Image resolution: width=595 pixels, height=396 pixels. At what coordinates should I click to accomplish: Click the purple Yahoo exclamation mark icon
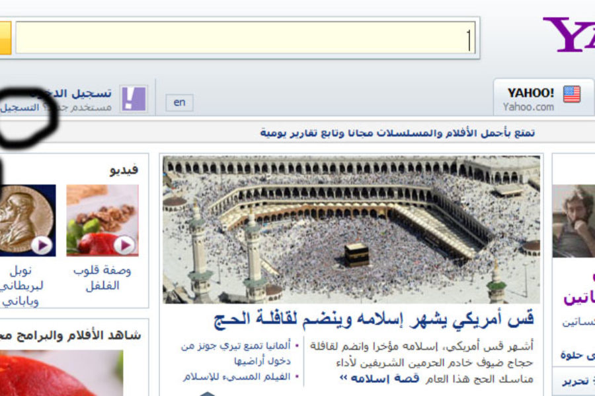[134, 99]
